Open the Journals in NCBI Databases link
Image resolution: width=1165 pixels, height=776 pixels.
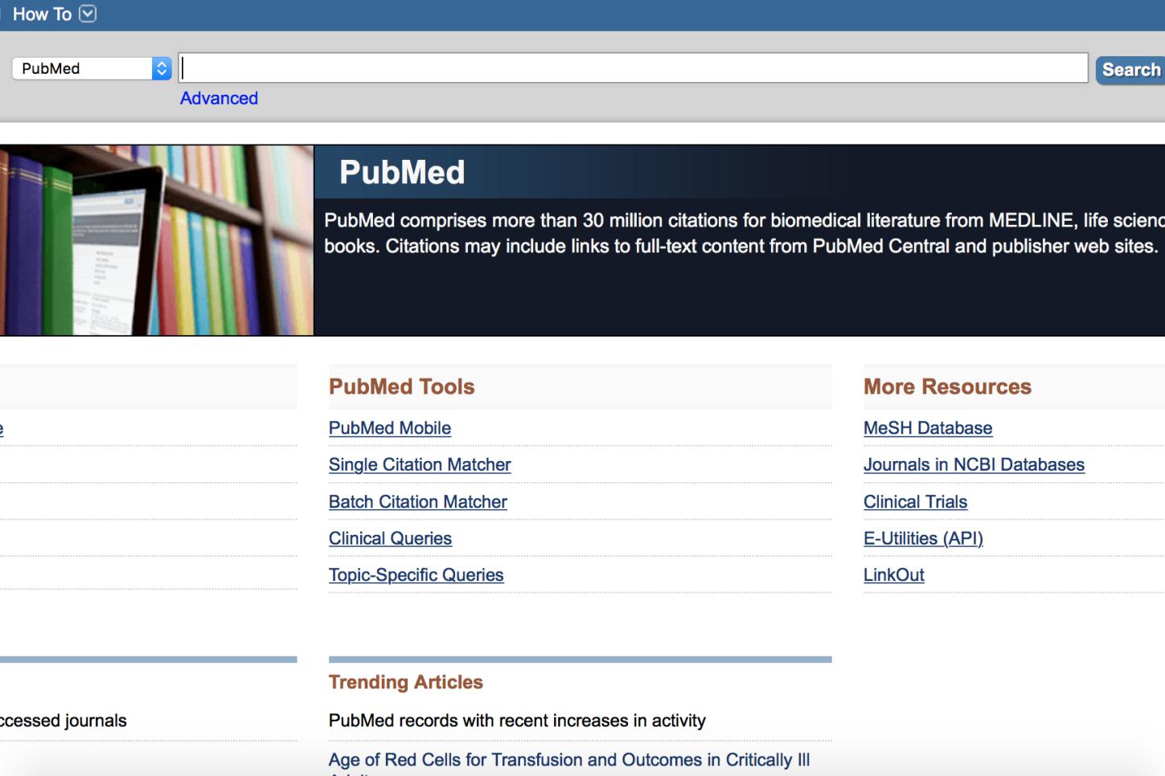pos(974,464)
